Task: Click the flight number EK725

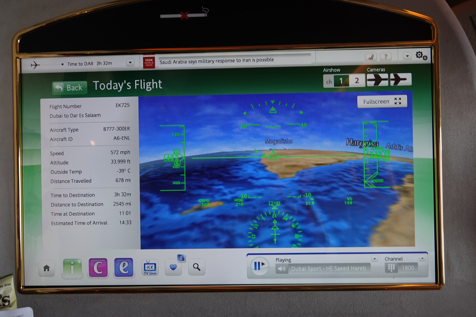Action: coord(123,105)
